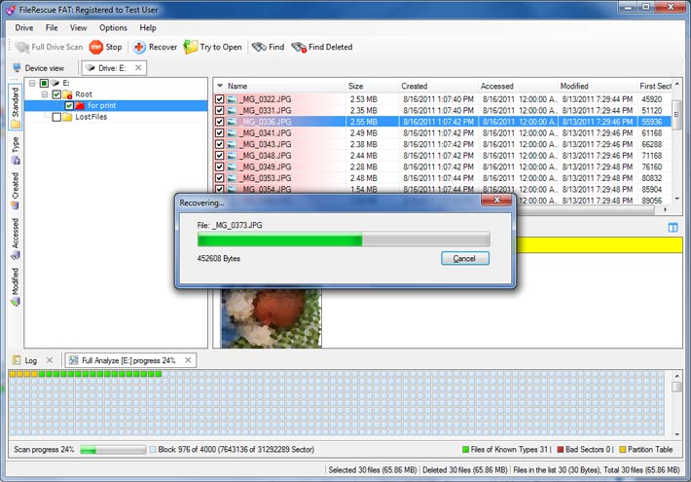Screen dimensions: 691x482
Task: Uncheck the Root folder checkbox
Action: coord(56,94)
